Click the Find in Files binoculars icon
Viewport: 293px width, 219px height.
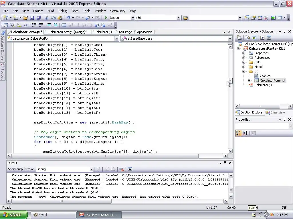pos(185,18)
